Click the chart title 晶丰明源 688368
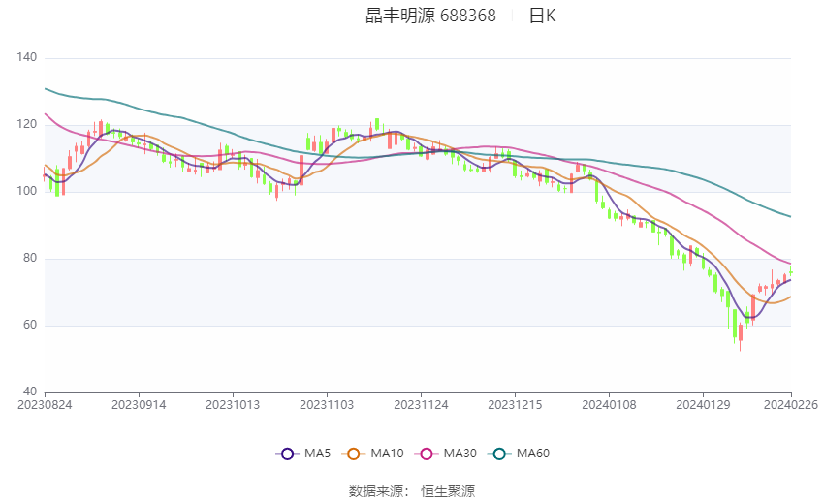 [x=430, y=16]
